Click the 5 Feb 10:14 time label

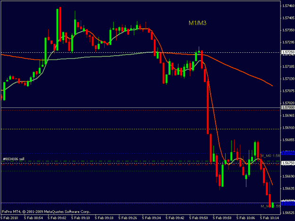[270, 218]
